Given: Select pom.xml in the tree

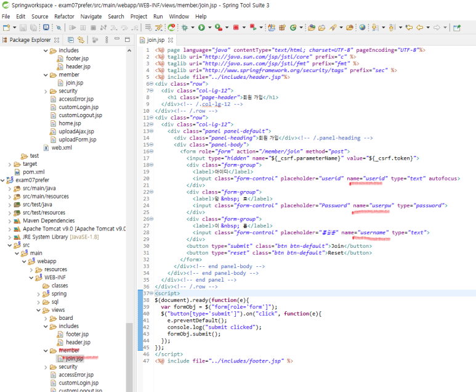Looking at the screenshot, I should point(34,172).
